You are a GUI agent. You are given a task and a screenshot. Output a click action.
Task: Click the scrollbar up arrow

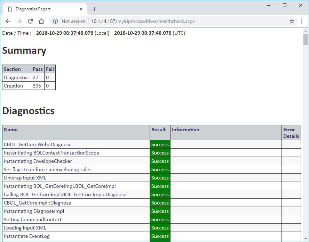point(306,31)
